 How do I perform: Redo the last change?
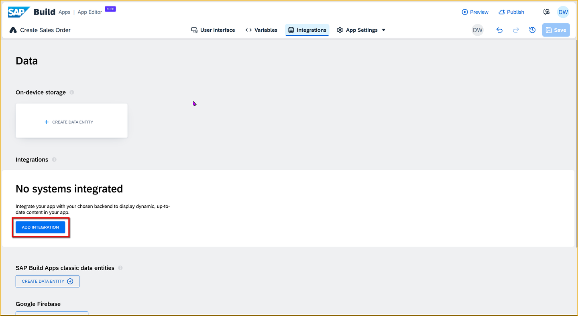pyautogui.click(x=516, y=30)
